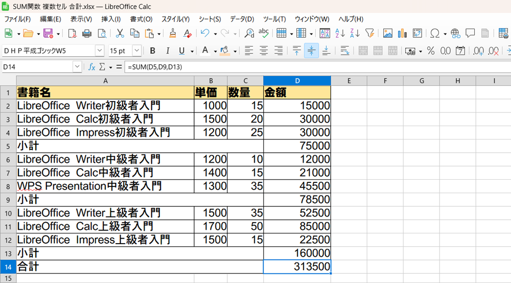Open the paste options dropdown arrow
Viewport: 511px width, 283px height.
pos(159,34)
